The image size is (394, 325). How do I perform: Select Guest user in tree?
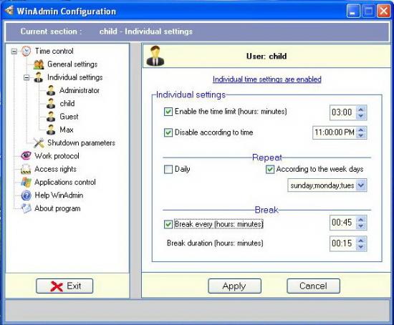[69, 117]
